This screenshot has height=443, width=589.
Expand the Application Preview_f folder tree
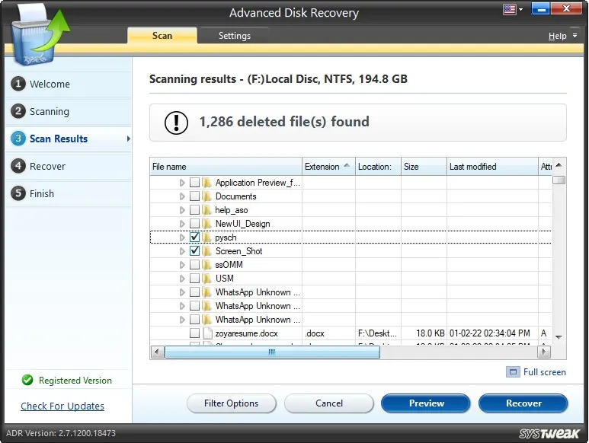[182, 183]
